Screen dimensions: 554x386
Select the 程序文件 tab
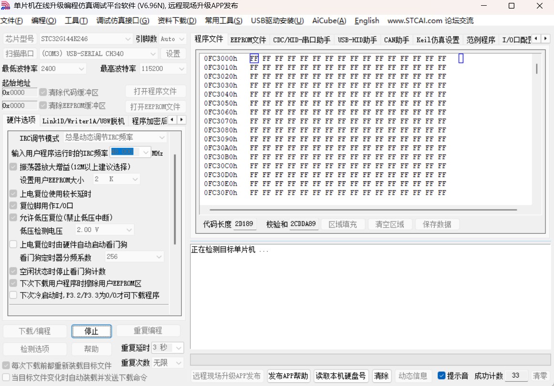(209, 39)
